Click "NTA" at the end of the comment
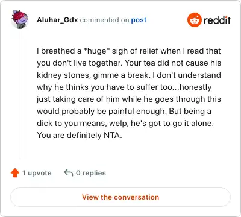 pyautogui.click(x=113, y=135)
